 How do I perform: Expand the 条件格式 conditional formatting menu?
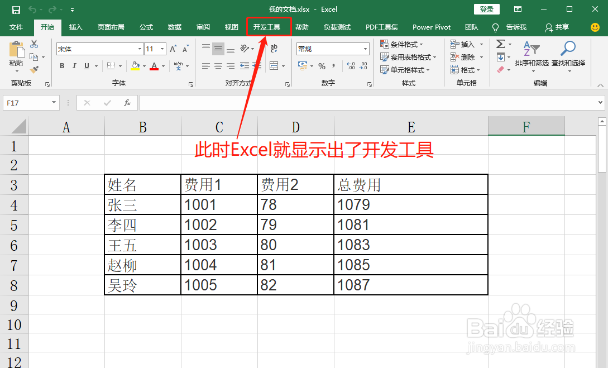coord(401,44)
